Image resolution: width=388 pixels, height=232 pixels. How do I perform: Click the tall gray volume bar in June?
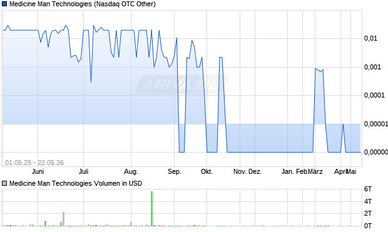pos(63,219)
